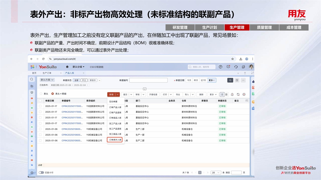Click the 单据编号 input field
321x180 pixels.
[x=148, y=80]
